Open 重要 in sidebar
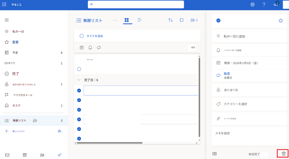Screen dimensions: 289x159 click(34, 42)
